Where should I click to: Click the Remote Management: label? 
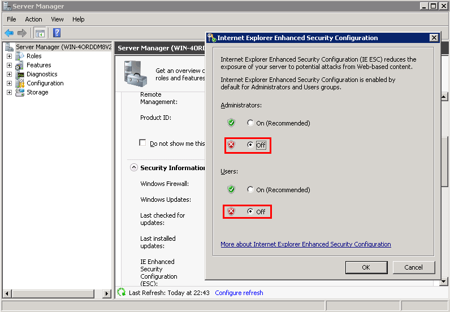point(159,98)
